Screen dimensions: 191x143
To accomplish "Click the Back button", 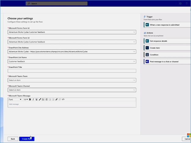I will [x=13, y=139].
